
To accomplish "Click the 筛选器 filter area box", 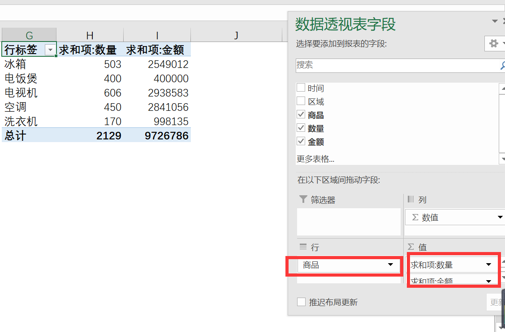I will tap(349, 222).
